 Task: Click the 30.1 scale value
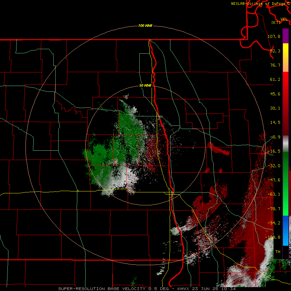click(275, 108)
